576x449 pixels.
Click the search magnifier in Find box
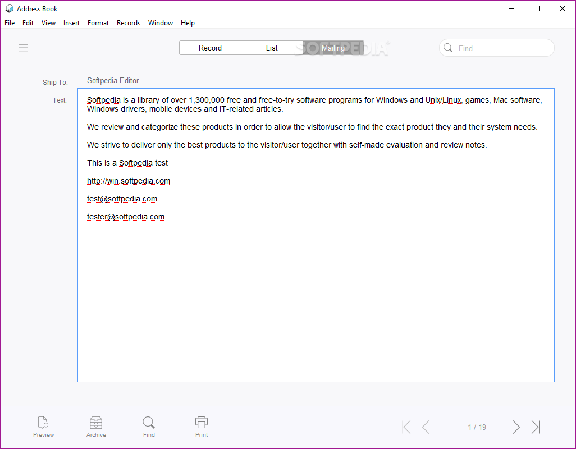(x=448, y=48)
